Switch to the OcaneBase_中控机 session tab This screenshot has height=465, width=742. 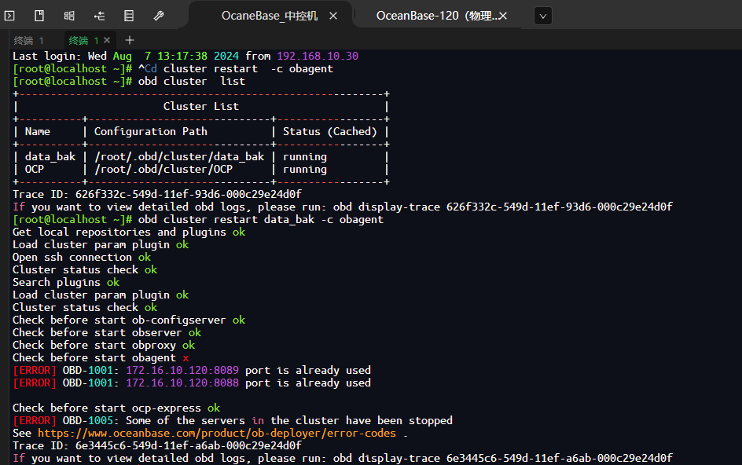tap(270, 16)
